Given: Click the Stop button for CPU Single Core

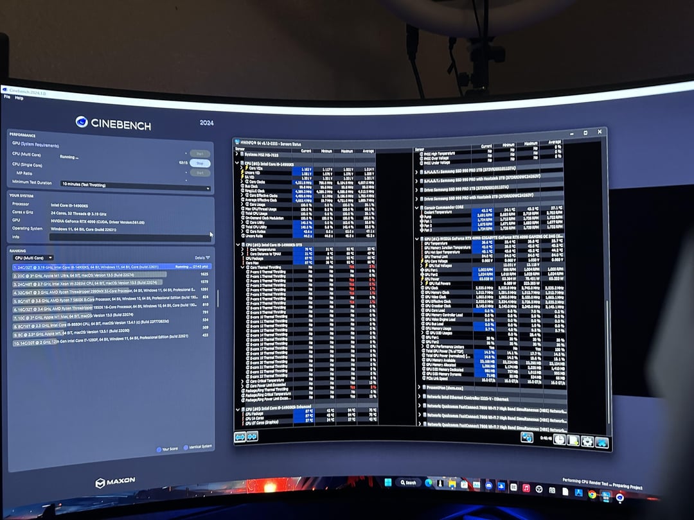Looking at the screenshot, I should pos(200,163).
